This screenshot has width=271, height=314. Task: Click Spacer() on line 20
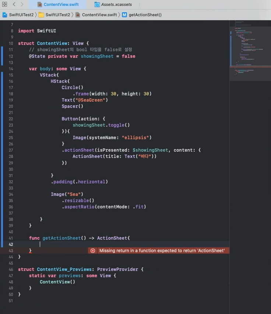pyautogui.click(x=72, y=106)
